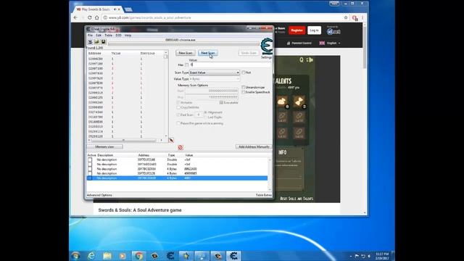The width and height of the screenshot is (464, 261).
Task: Click browser back arrow
Action: (75, 17)
